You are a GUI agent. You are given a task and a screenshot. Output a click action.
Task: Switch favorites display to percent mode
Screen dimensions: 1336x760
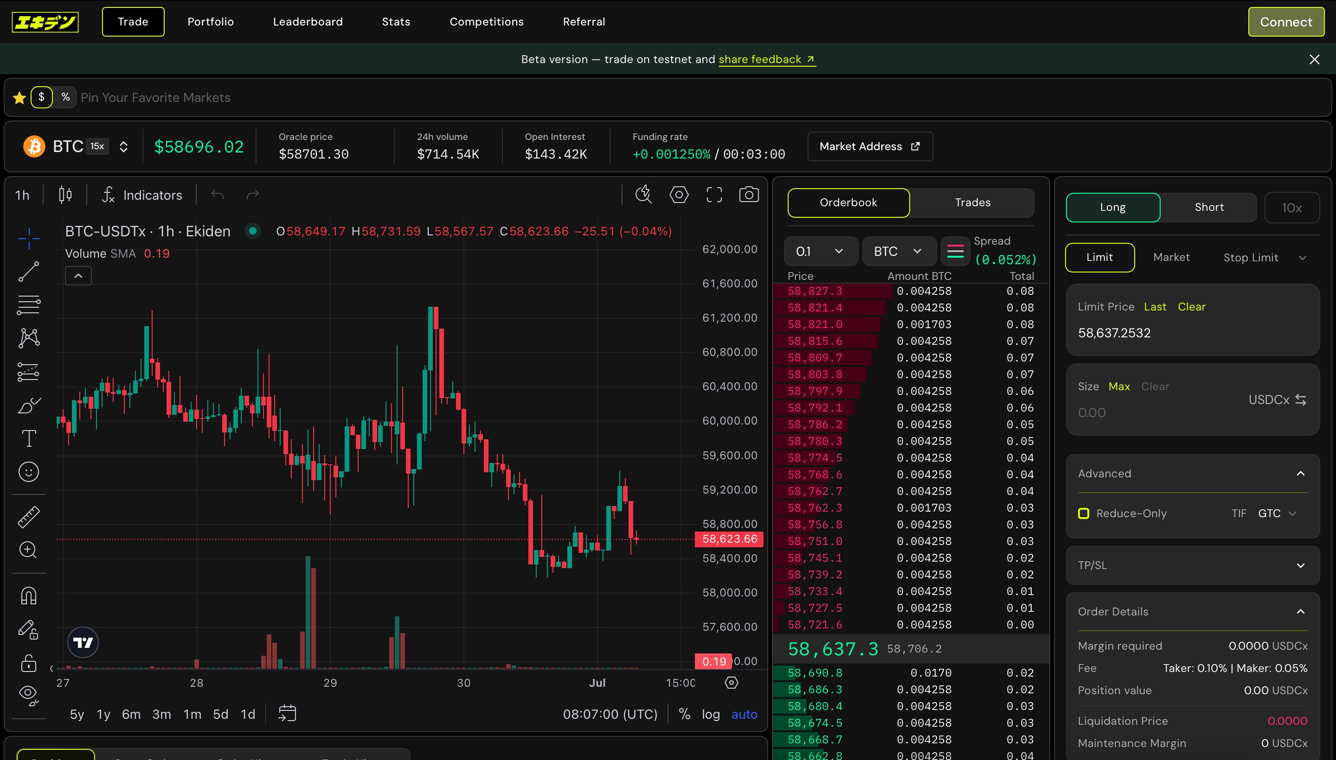(65, 97)
